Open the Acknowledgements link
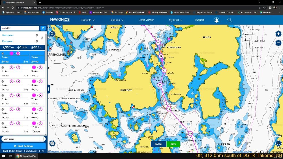The height and width of the screenshot is (159, 283). (x=242, y=152)
